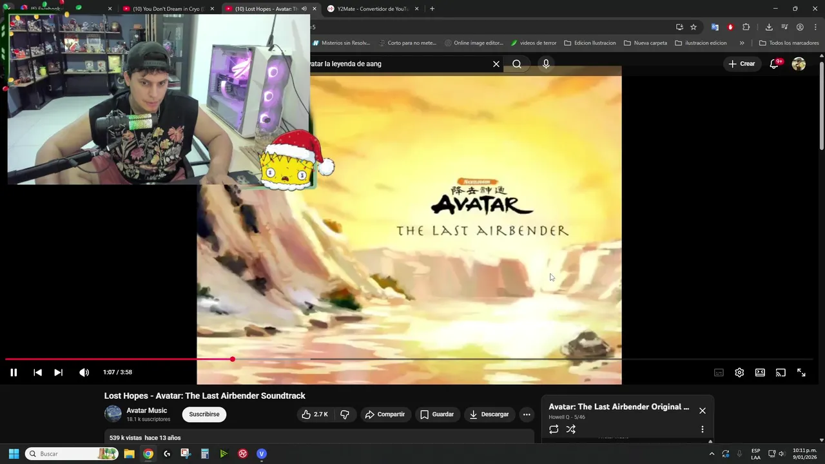Image resolution: width=825 pixels, height=464 pixels.
Task: Open the Misterios sin Resolv... bookmark
Action: [341, 43]
